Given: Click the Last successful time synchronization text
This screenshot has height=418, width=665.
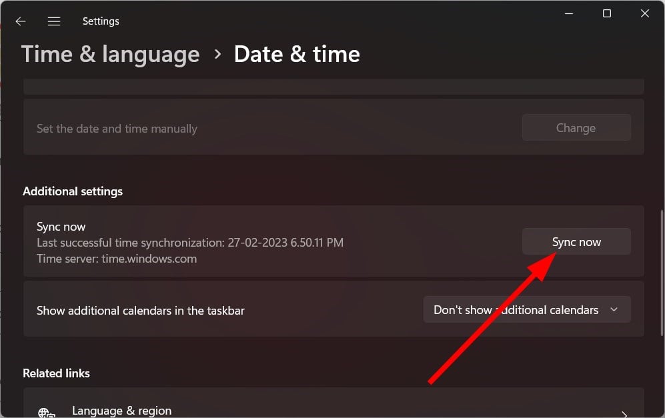Looking at the screenshot, I should pyautogui.click(x=190, y=243).
